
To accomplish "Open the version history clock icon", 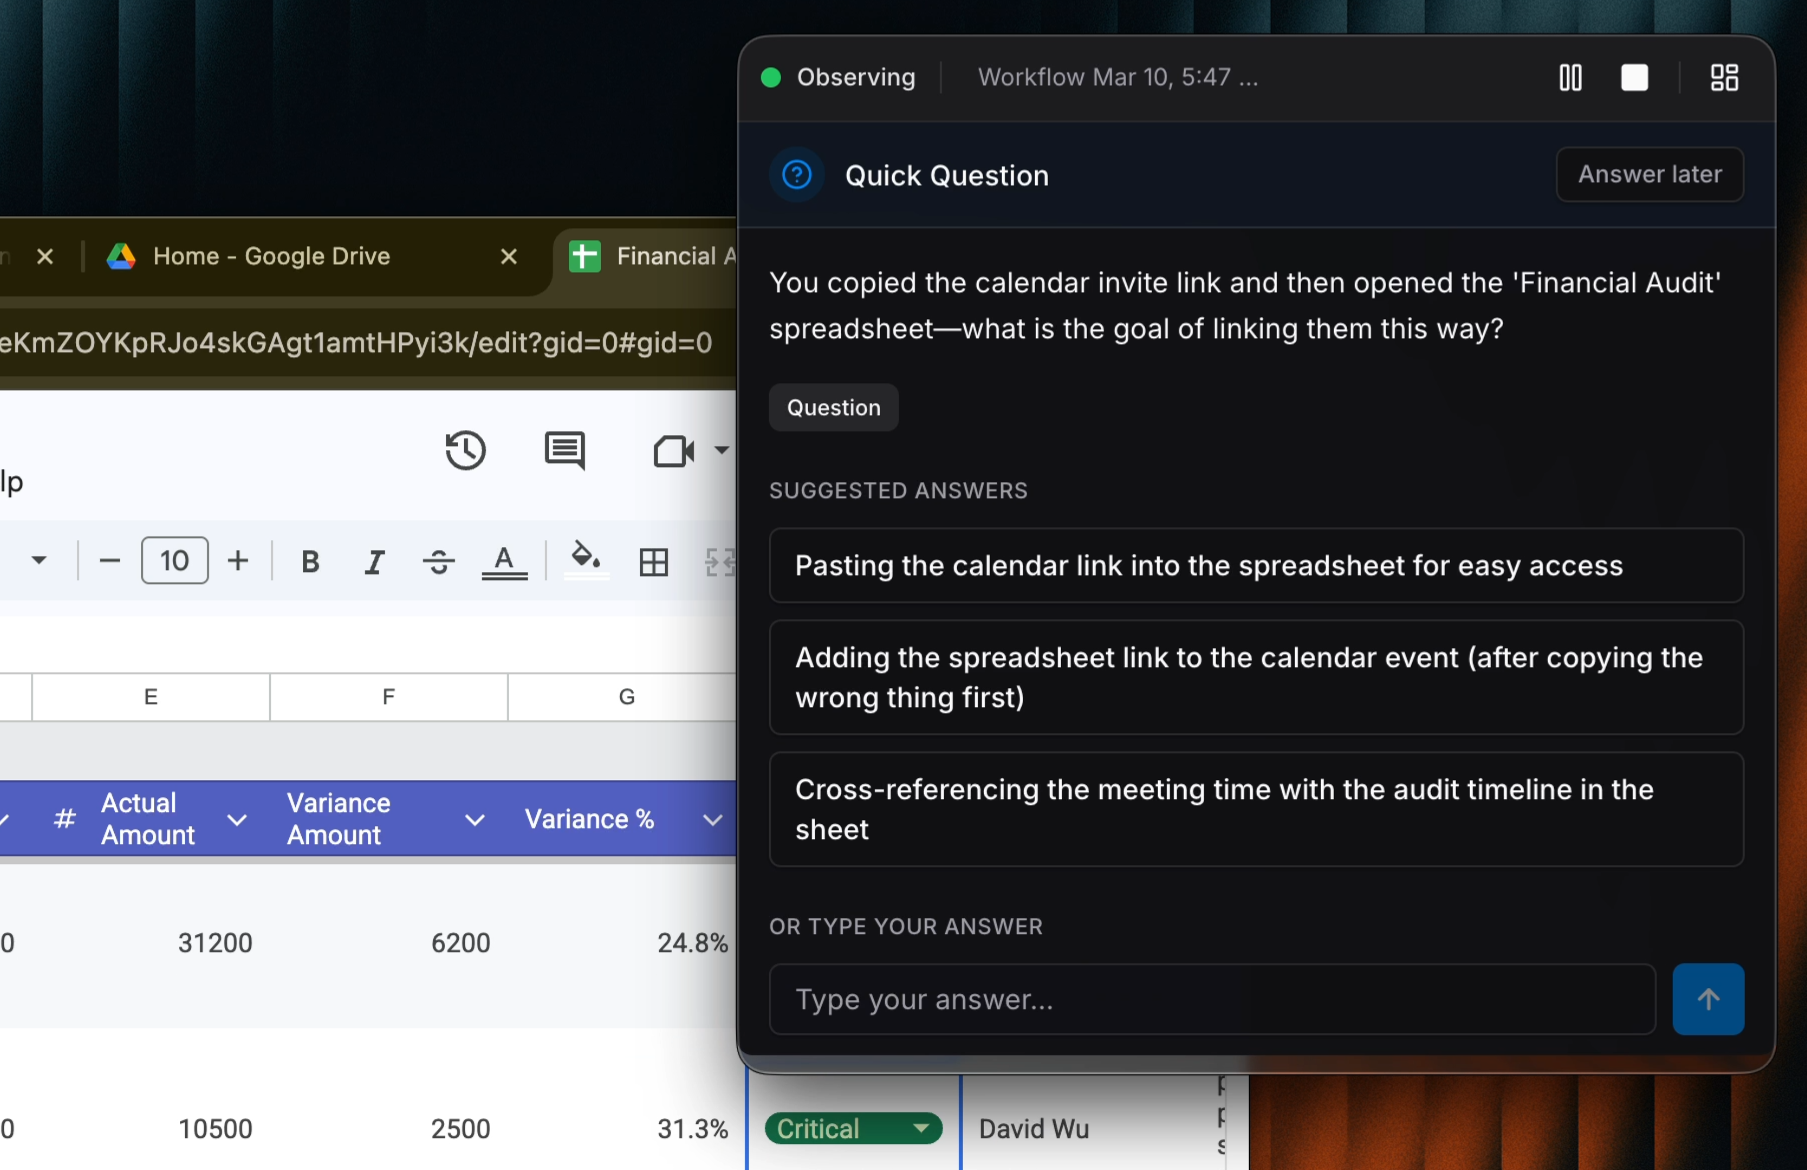I will 465,451.
